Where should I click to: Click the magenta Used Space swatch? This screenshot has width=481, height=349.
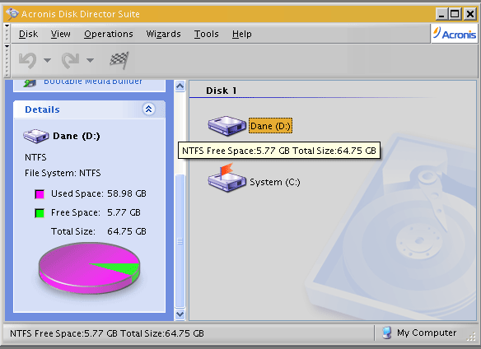pyautogui.click(x=40, y=194)
